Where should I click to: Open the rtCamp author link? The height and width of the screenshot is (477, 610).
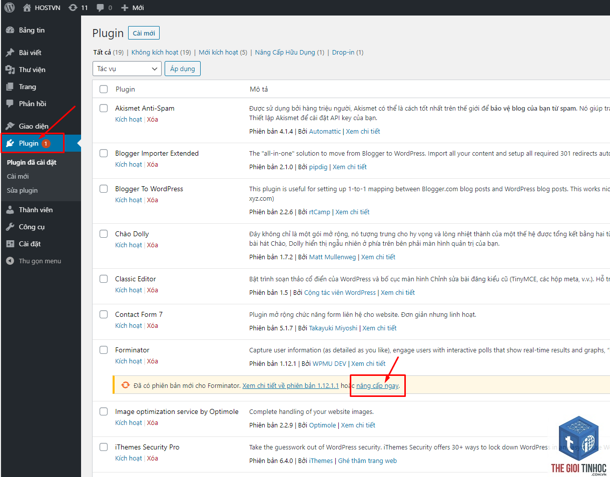[x=320, y=212]
